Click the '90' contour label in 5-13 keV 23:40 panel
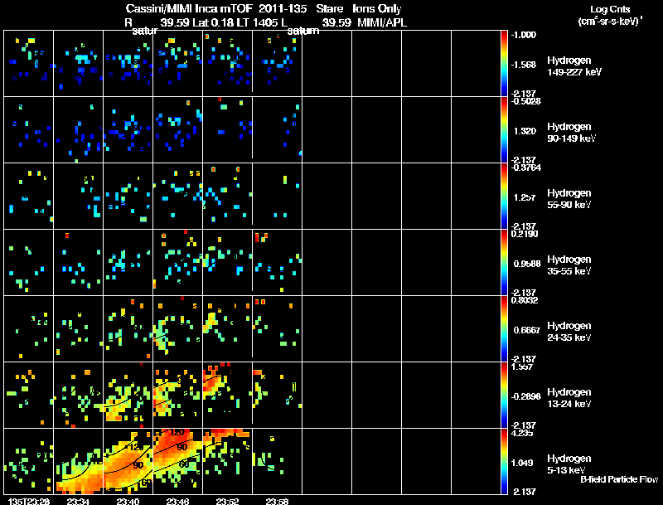Image resolution: width=663 pixels, height=505 pixels. (x=138, y=465)
